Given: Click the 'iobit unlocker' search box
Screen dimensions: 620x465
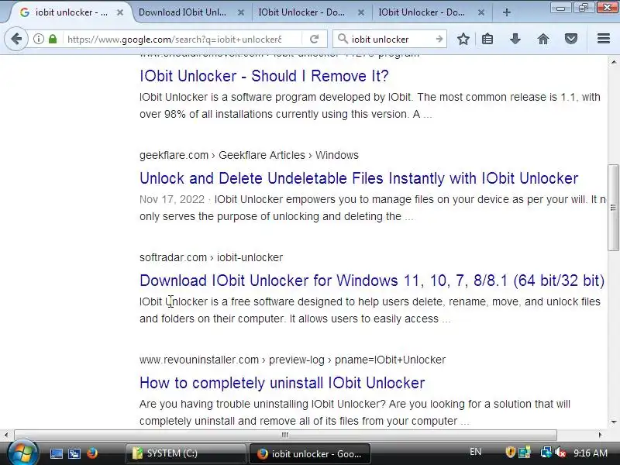Looking at the screenshot, I should [x=390, y=40].
